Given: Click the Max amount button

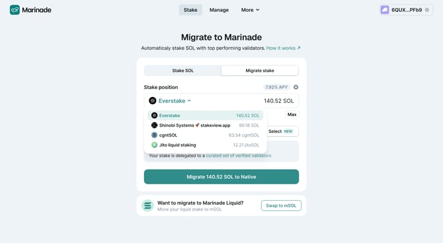Looking at the screenshot, I should pos(292,114).
